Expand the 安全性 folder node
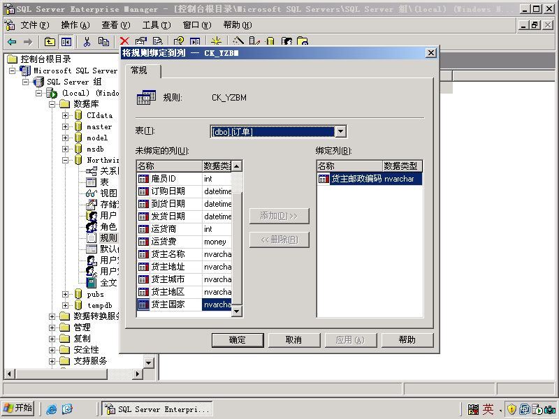Viewport: 559px width, 419px height. pos(52,350)
